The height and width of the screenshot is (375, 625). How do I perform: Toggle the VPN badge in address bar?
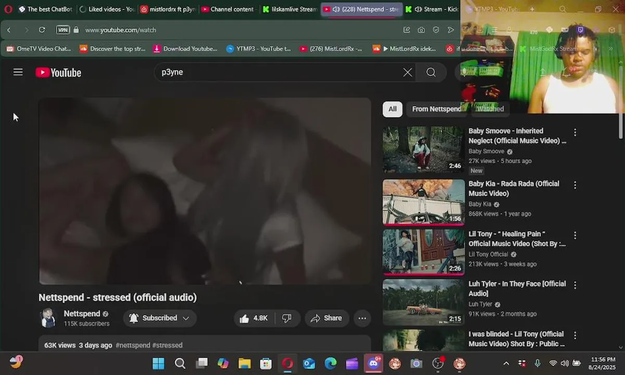(63, 30)
